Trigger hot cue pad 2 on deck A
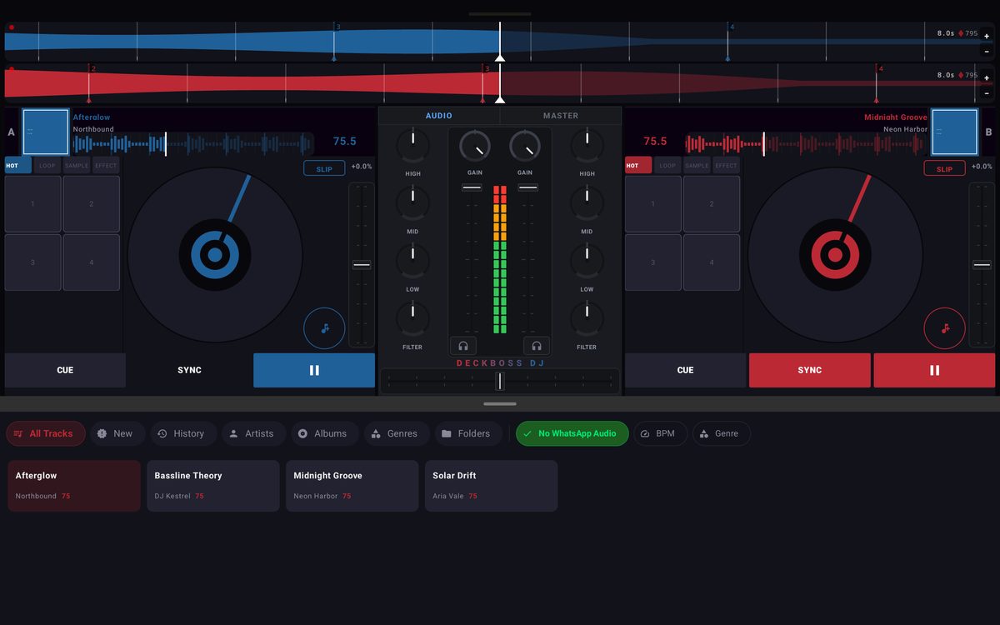Image resolution: width=1000 pixels, height=625 pixels. tap(92, 204)
